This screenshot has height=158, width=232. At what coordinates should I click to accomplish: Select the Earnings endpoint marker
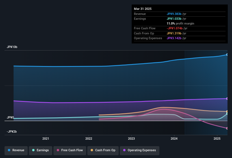point(227,113)
